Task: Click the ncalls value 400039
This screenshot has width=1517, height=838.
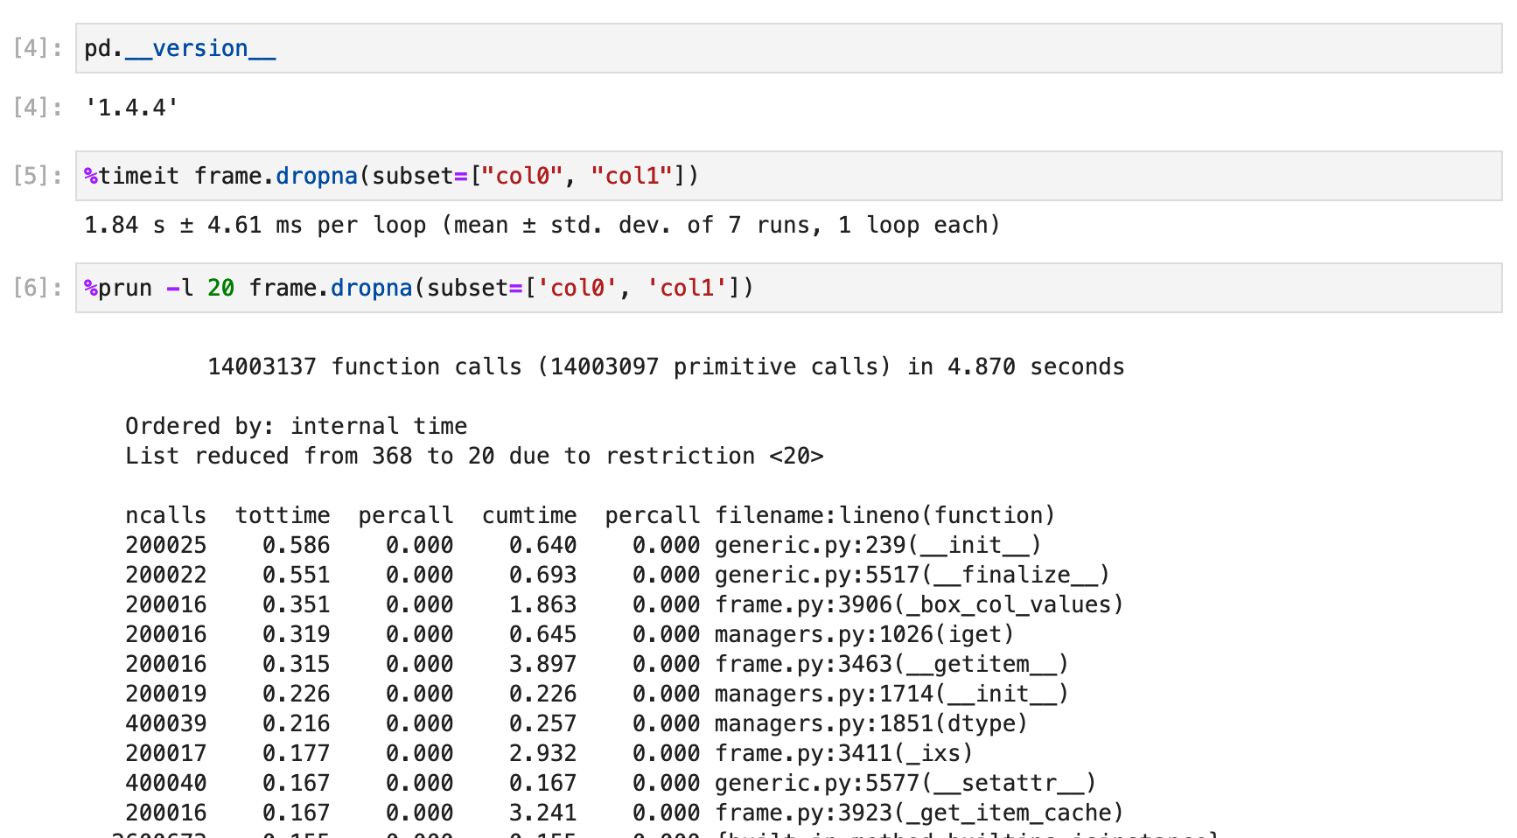Action: (165, 723)
